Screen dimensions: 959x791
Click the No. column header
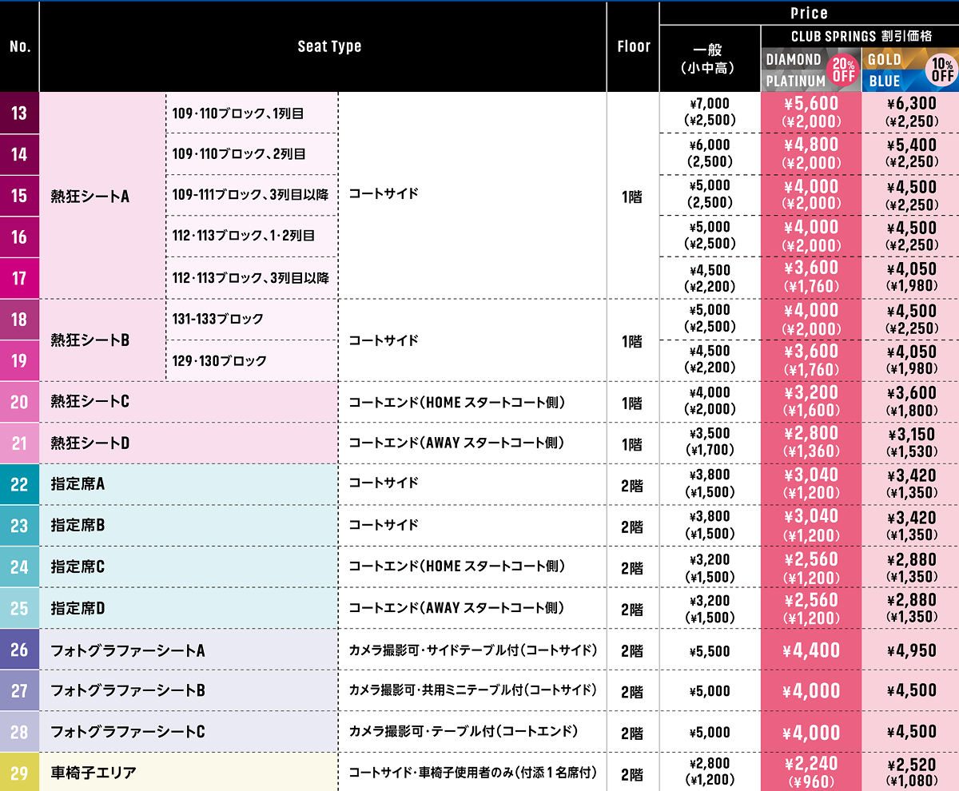coord(19,46)
